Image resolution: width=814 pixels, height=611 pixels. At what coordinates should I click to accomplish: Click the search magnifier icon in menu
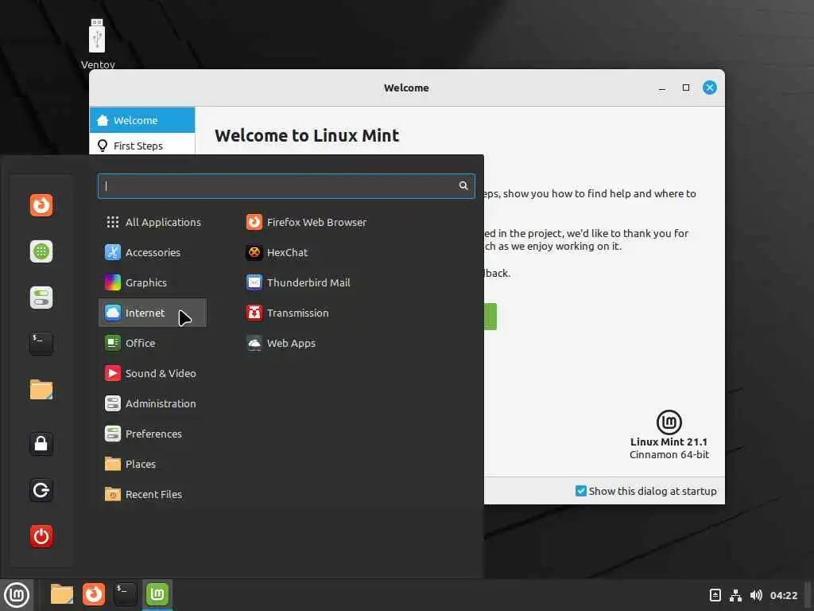pyautogui.click(x=463, y=185)
